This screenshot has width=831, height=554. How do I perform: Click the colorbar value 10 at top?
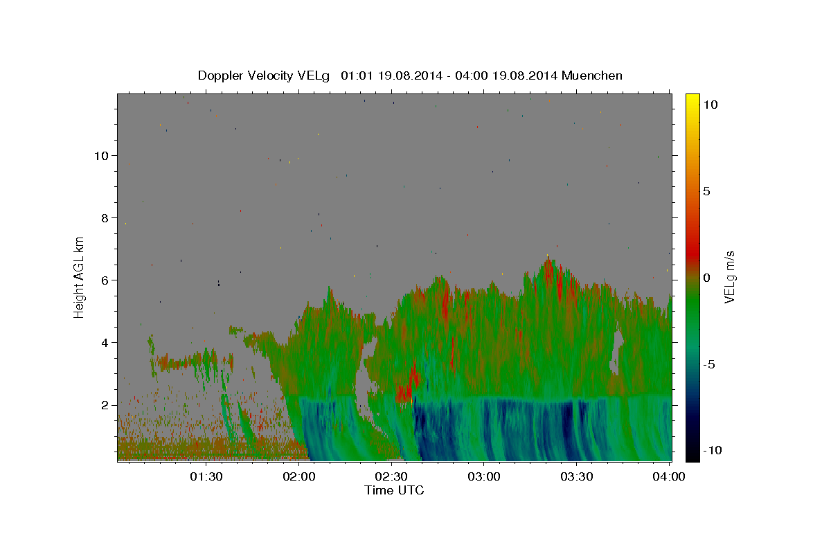[710, 105]
